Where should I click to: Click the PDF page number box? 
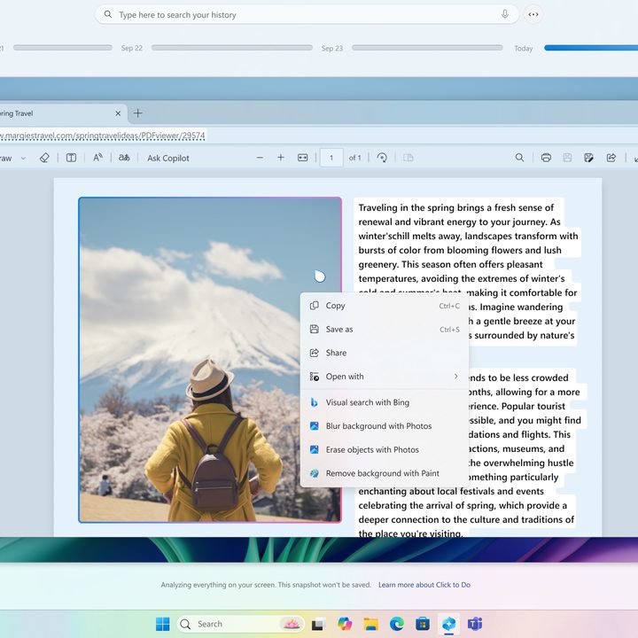point(331,158)
